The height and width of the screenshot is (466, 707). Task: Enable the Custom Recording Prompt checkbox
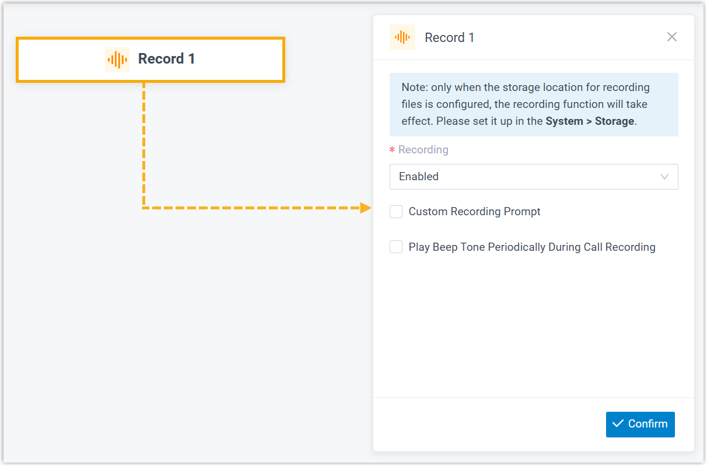pos(396,212)
